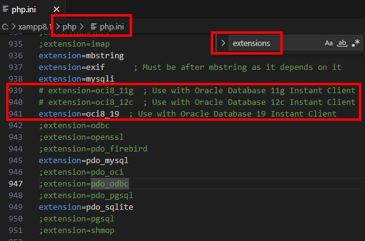This screenshot has width=365, height=241.
Task: Click comment 'Use with Oracle Database 19 Instant Client'
Action: [237, 114]
